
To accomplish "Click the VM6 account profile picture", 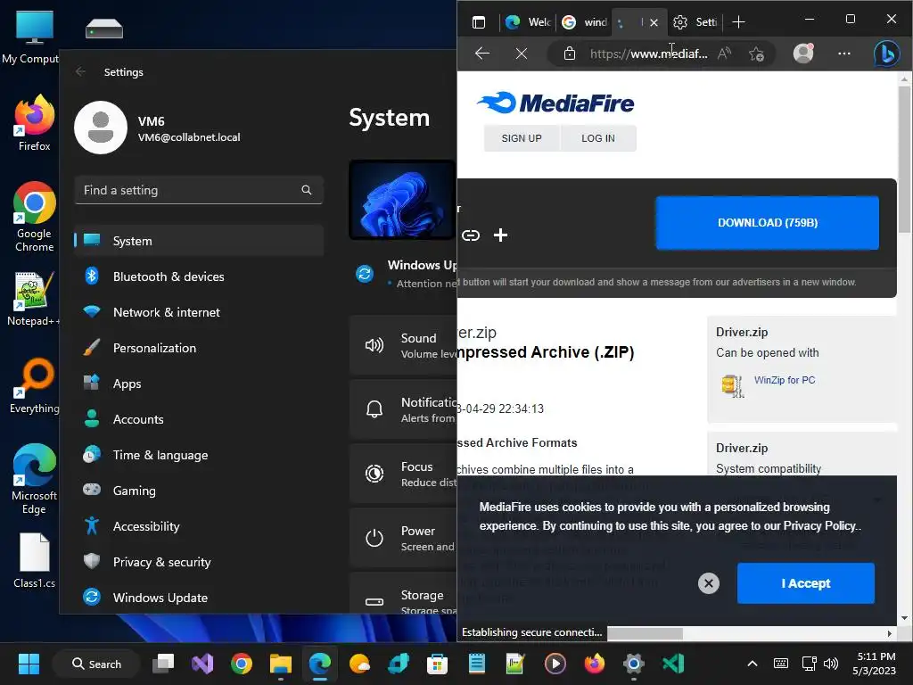I will [101, 128].
